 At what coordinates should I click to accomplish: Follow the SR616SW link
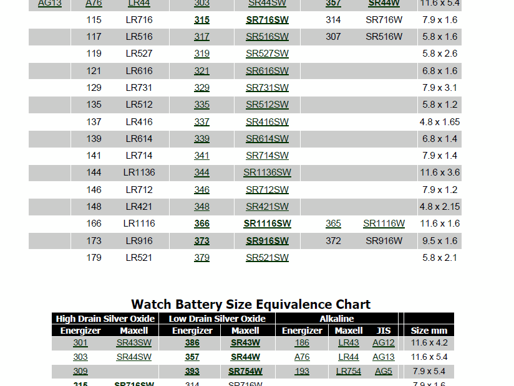[x=267, y=71]
